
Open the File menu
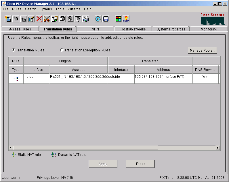(x=6, y=9)
